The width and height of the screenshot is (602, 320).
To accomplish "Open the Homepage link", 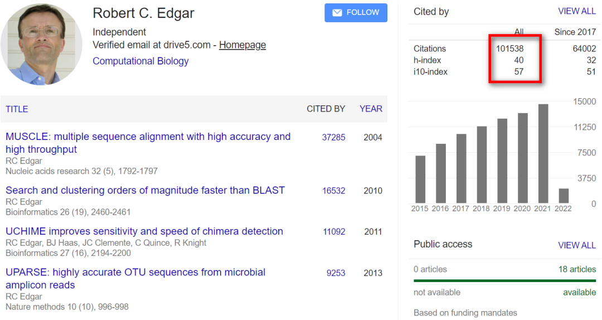I will point(242,45).
